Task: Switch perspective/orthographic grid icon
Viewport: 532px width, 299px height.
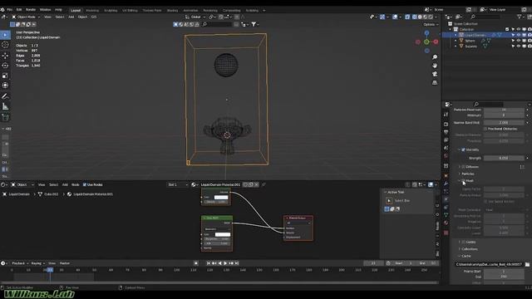Action: (435, 82)
